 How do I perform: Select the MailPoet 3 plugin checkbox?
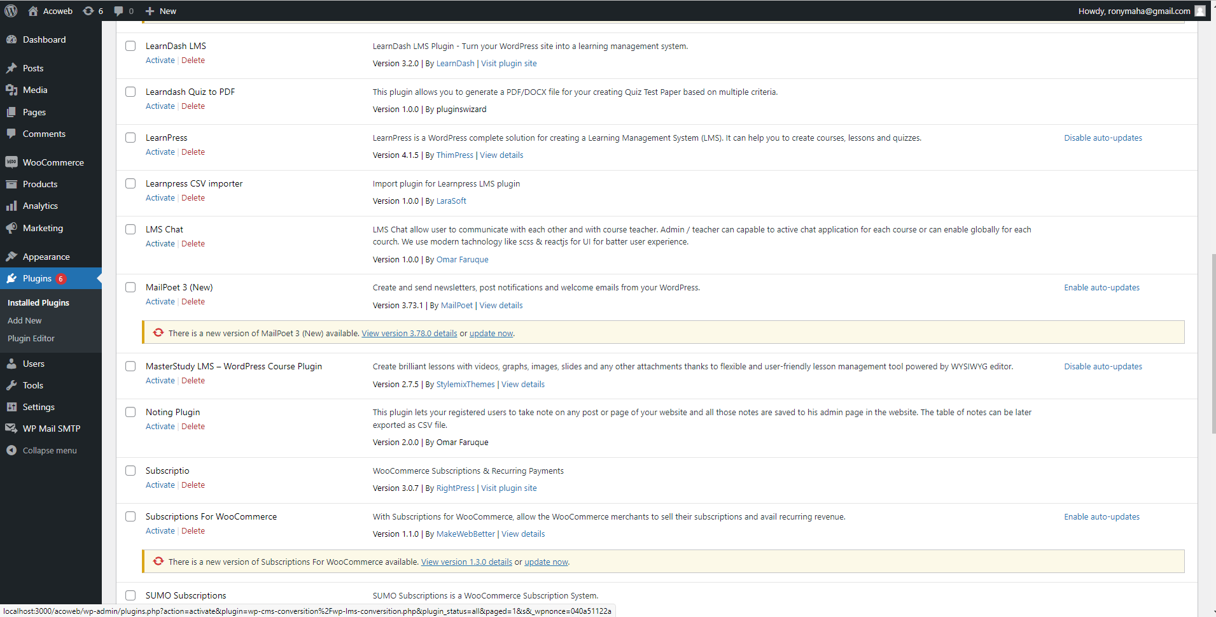pyautogui.click(x=130, y=287)
